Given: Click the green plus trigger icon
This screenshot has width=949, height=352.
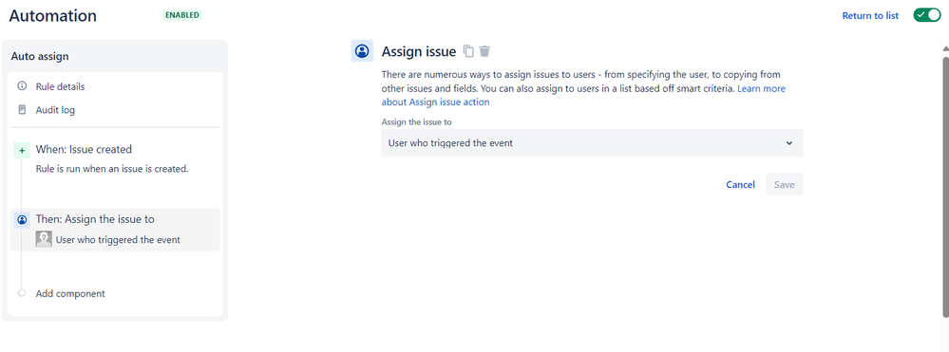Looking at the screenshot, I should coord(22,150).
